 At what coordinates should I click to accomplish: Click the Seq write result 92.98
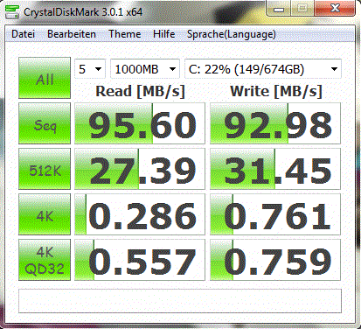pyautogui.click(x=275, y=123)
